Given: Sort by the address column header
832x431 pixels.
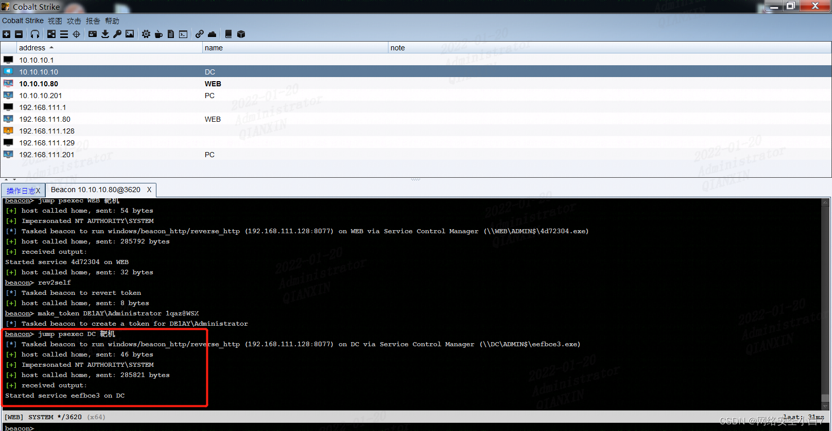Looking at the screenshot, I should pos(110,48).
